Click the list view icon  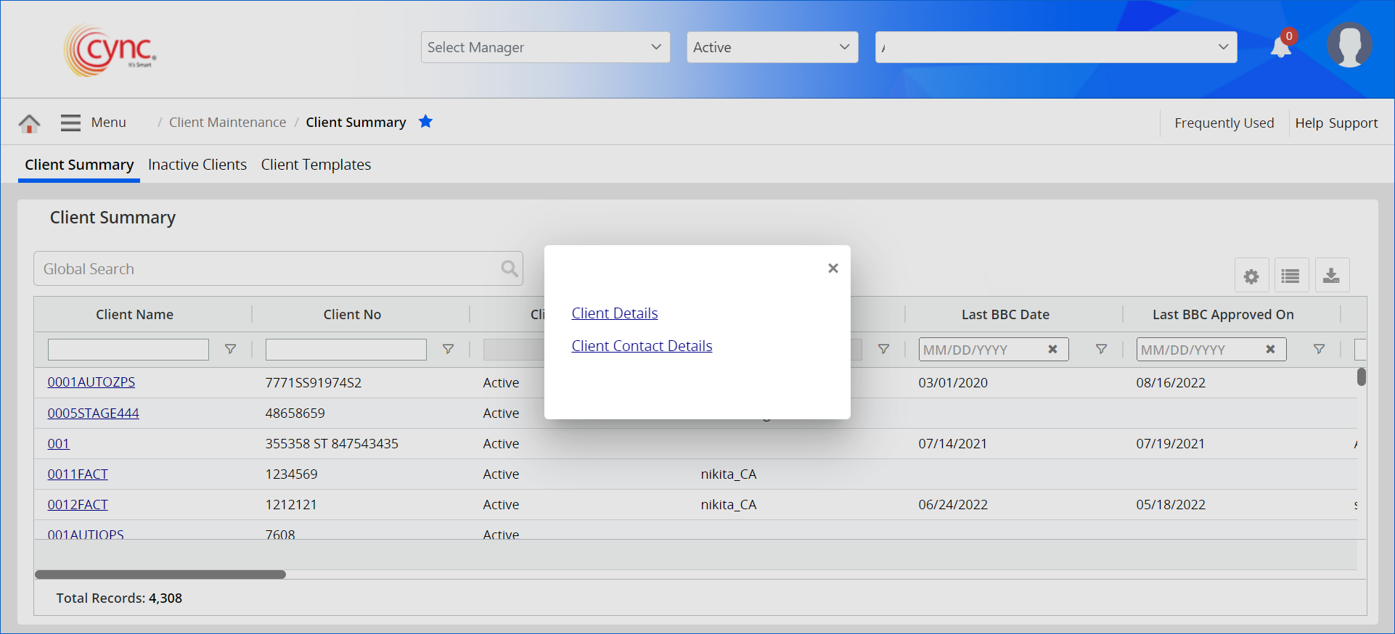(1290, 276)
